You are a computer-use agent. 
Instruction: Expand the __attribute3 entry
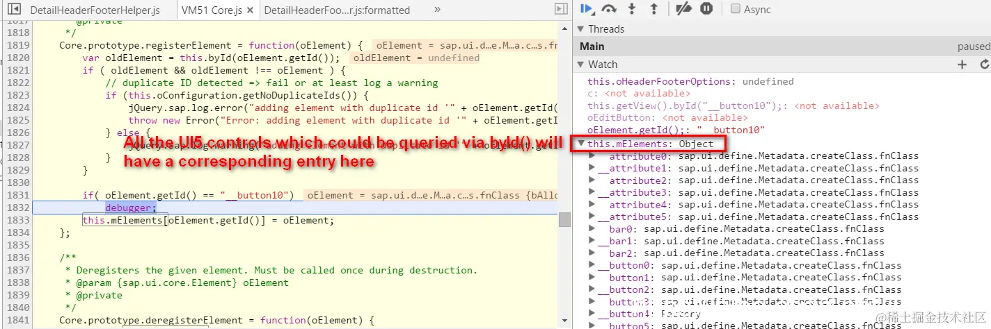click(x=592, y=192)
